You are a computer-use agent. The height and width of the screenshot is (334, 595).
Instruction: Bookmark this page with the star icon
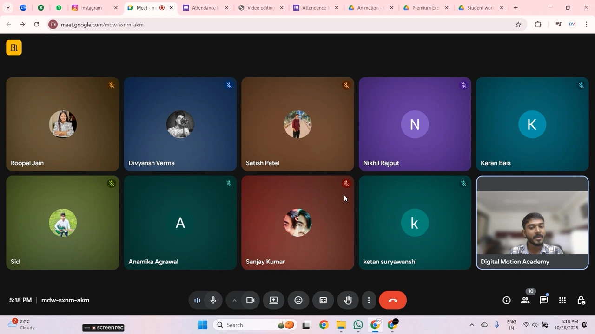point(518,25)
